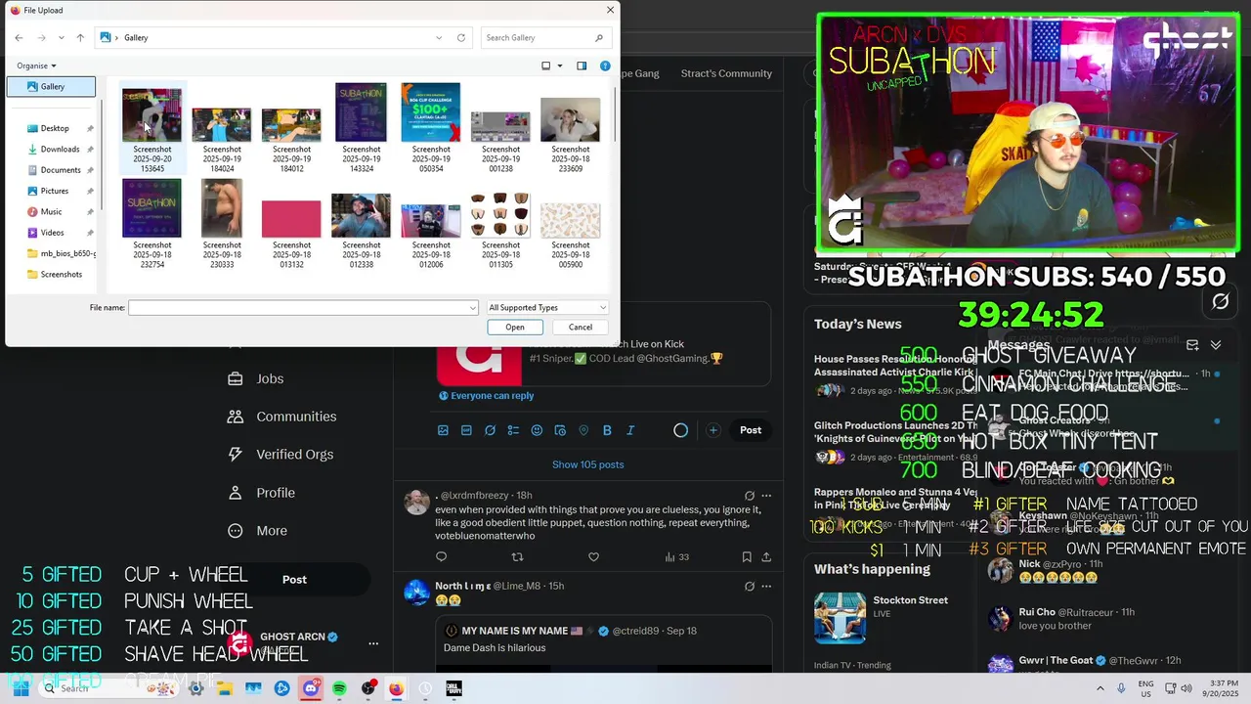Click the Post button in the composer
Screen dimensions: 1251x704
[751, 430]
